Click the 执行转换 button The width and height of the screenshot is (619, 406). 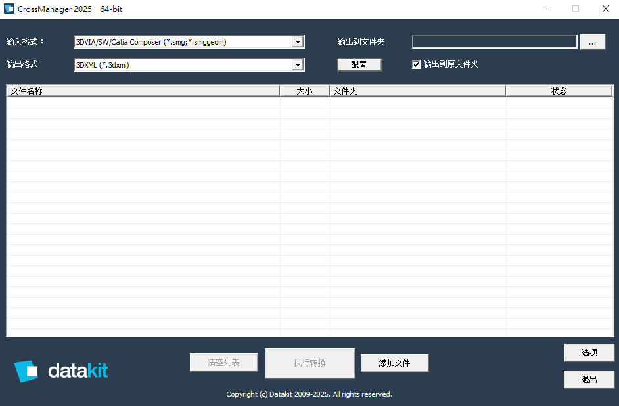coord(309,363)
